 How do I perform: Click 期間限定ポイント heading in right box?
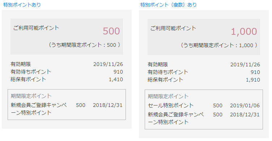tap(168, 96)
